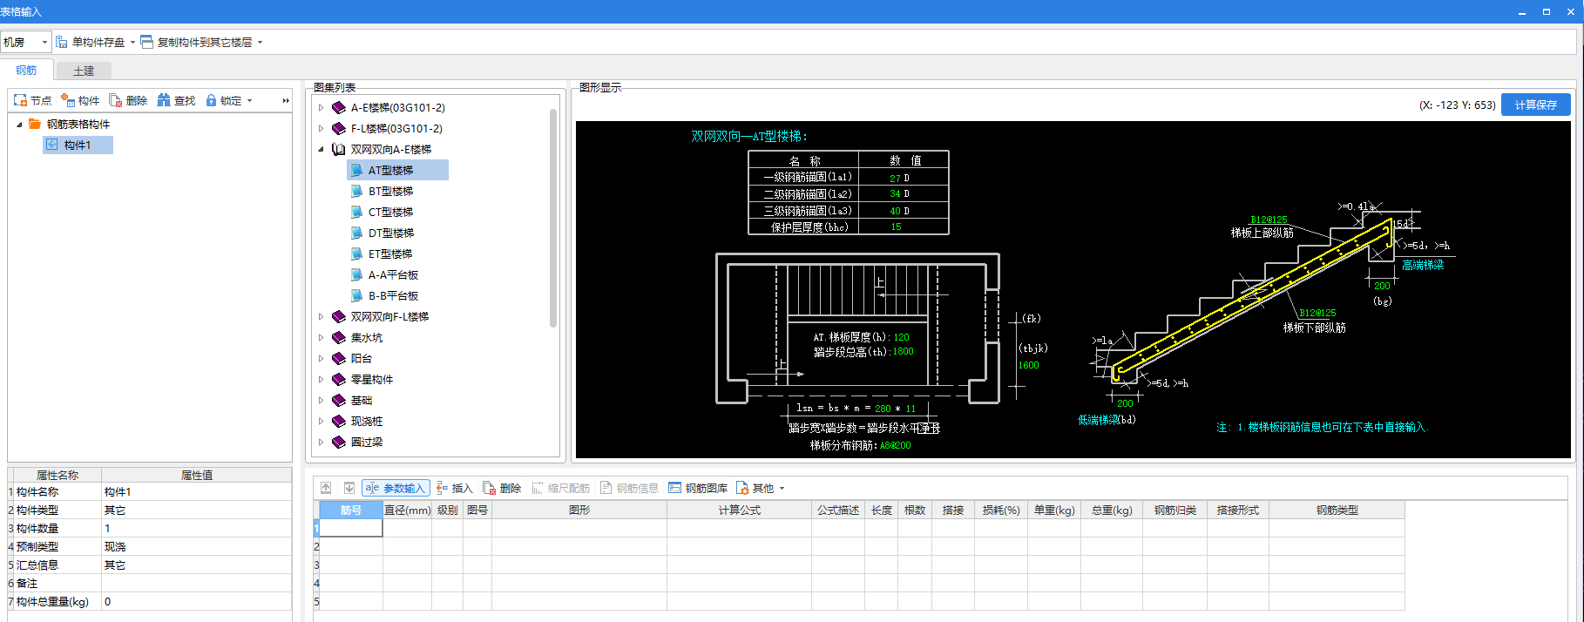Click 单构件存盘 save component
1584x622 pixels.
click(x=91, y=42)
